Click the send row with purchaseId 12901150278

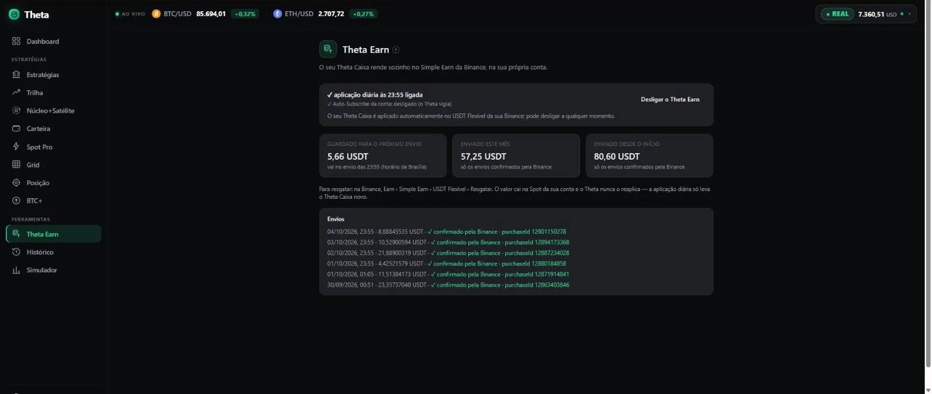[446, 231]
